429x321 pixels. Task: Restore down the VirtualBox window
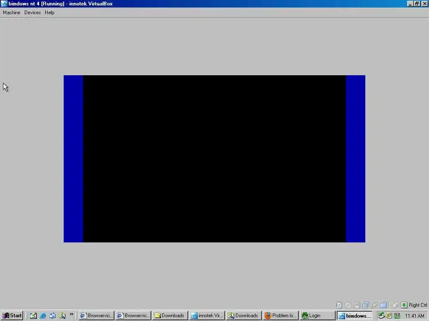coord(417,4)
